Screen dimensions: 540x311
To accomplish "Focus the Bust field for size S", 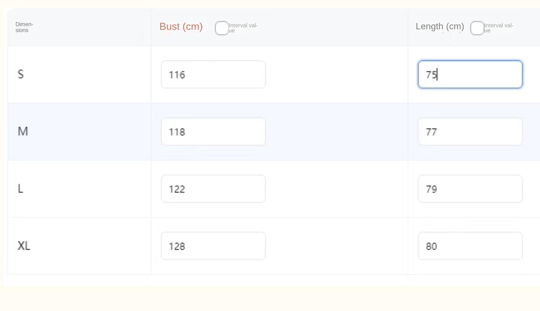I will [213, 75].
